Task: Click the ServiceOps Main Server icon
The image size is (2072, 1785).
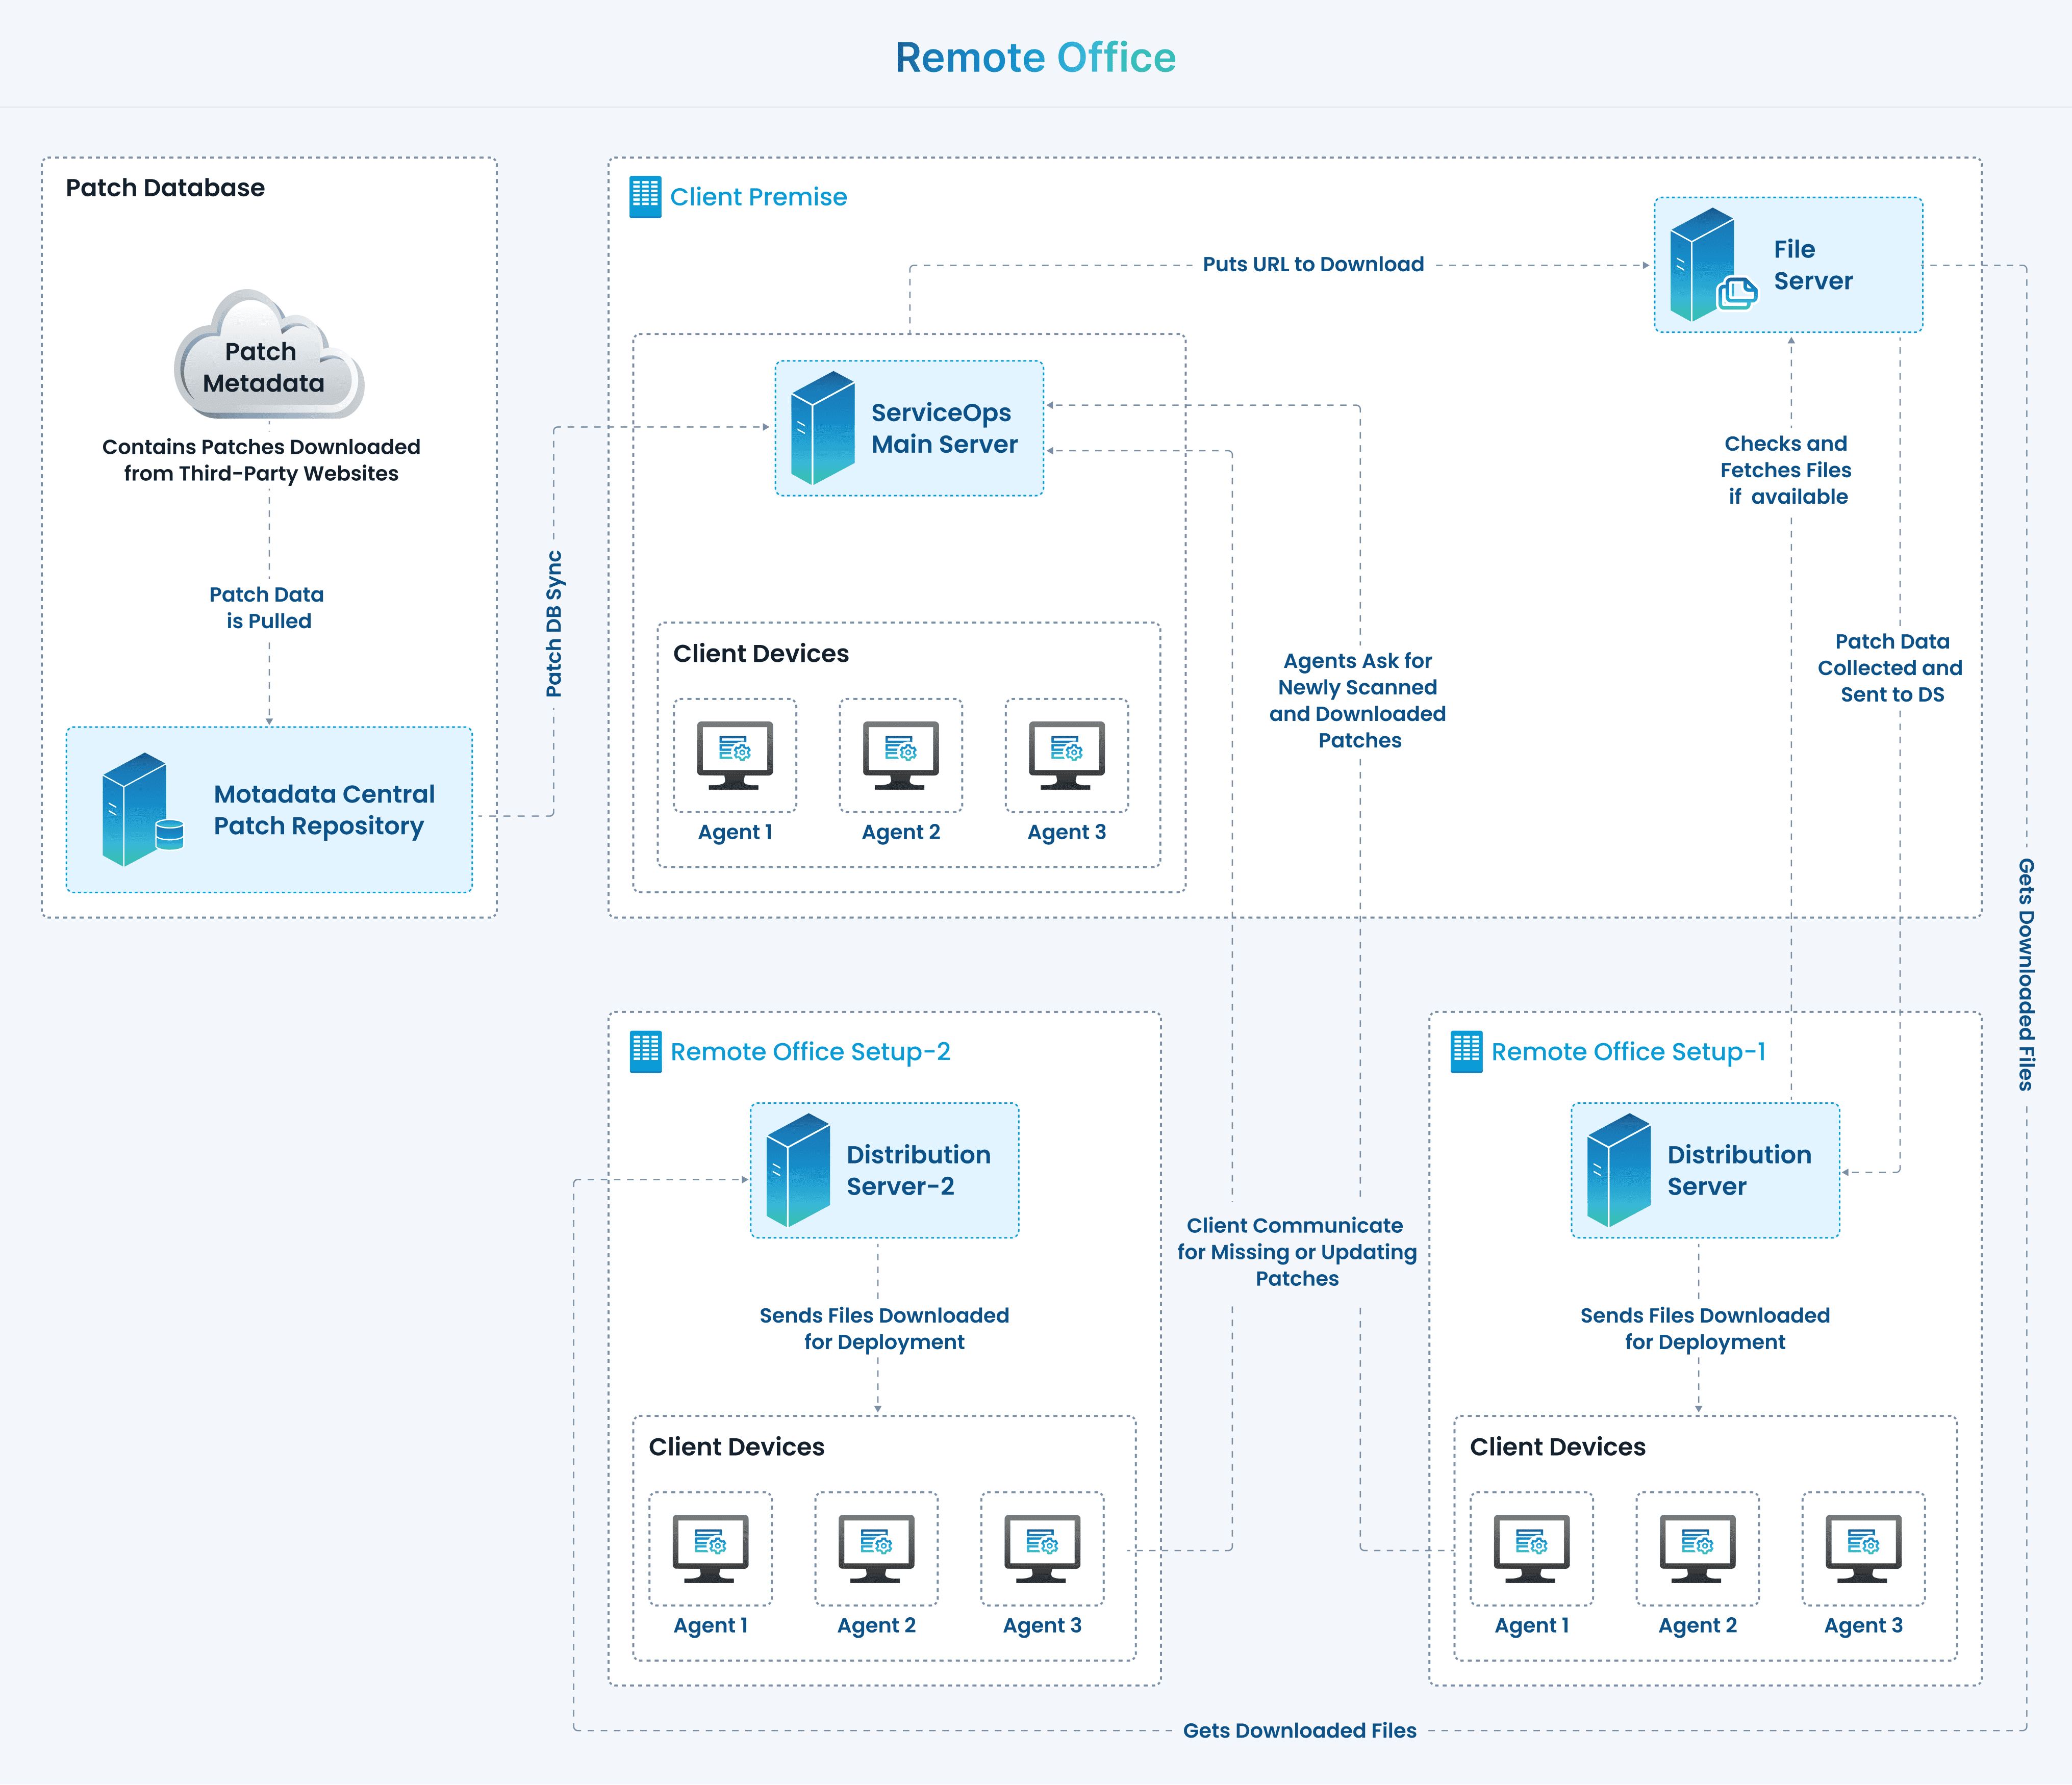Action: 822,428
